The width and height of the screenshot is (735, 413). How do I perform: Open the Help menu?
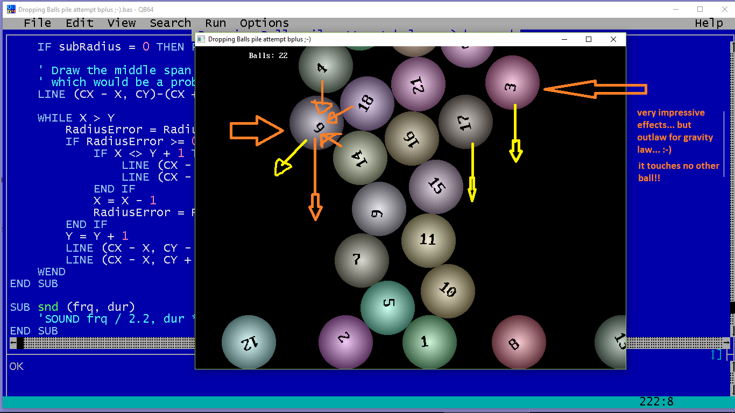point(709,23)
